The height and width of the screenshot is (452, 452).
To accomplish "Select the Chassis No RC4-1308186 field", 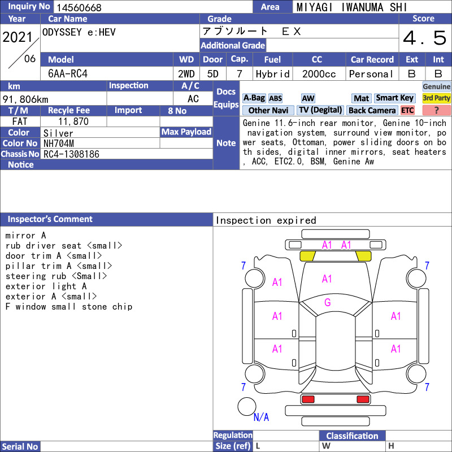I will (x=127, y=154).
